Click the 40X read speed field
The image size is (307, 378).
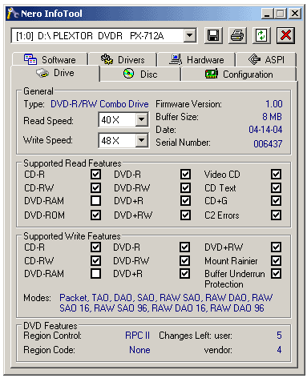coord(117,119)
